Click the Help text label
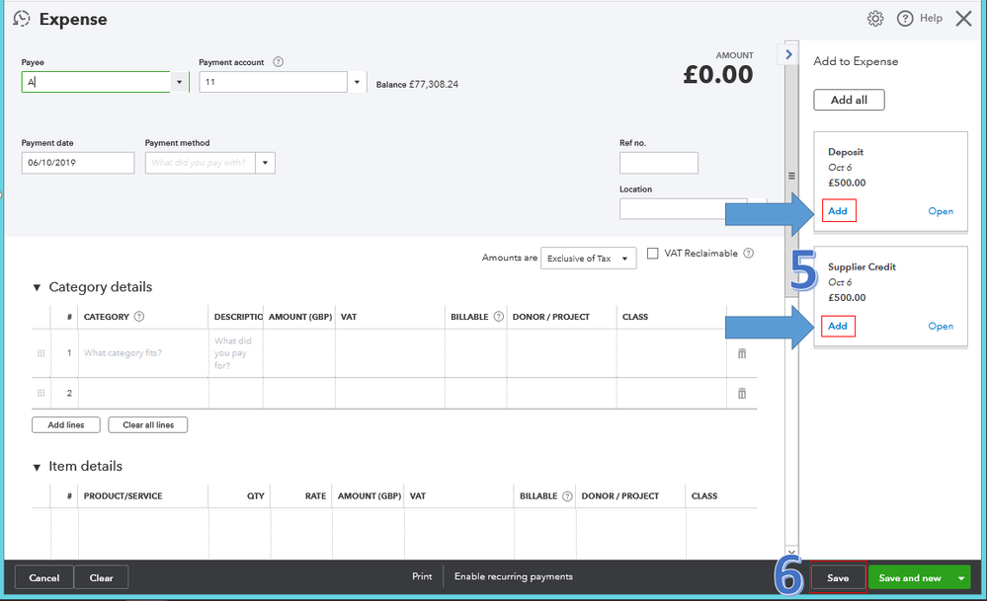The width and height of the screenshot is (987, 601). click(931, 18)
